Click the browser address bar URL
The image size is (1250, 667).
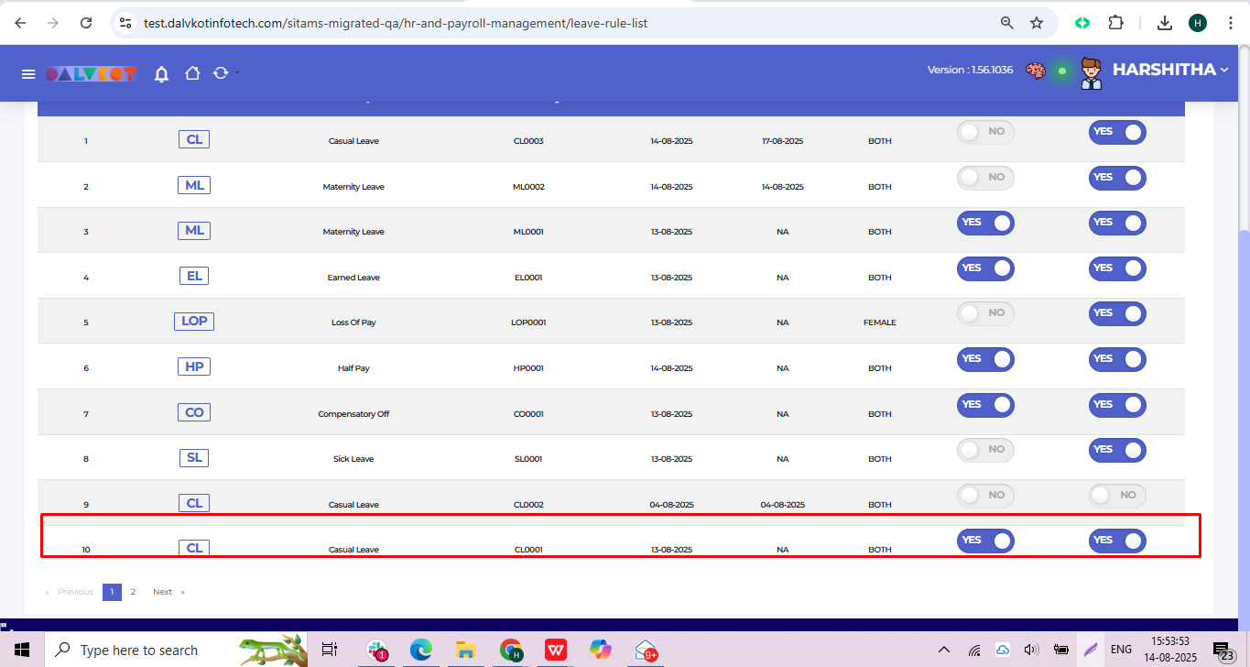pos(396,23)
